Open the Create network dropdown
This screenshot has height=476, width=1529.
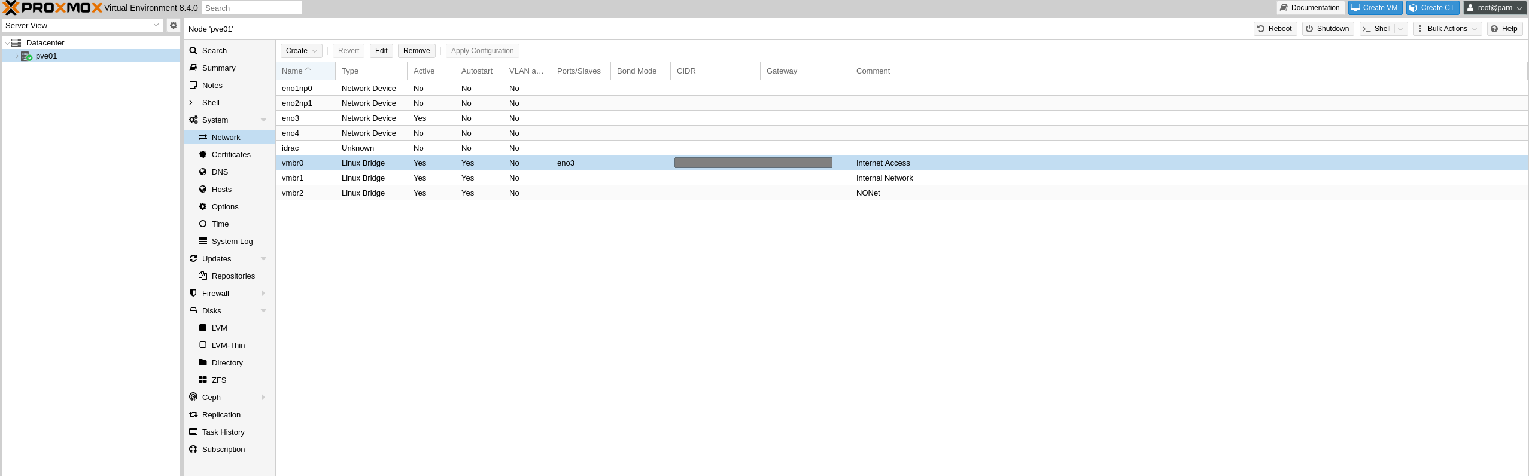pos(301,51)
